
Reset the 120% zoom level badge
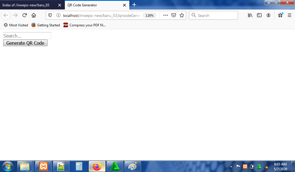[150, 15]
